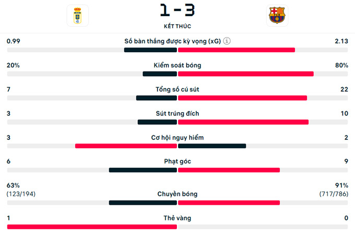Click the home team crest logo
355x234 pixels.
pos(77,15)
